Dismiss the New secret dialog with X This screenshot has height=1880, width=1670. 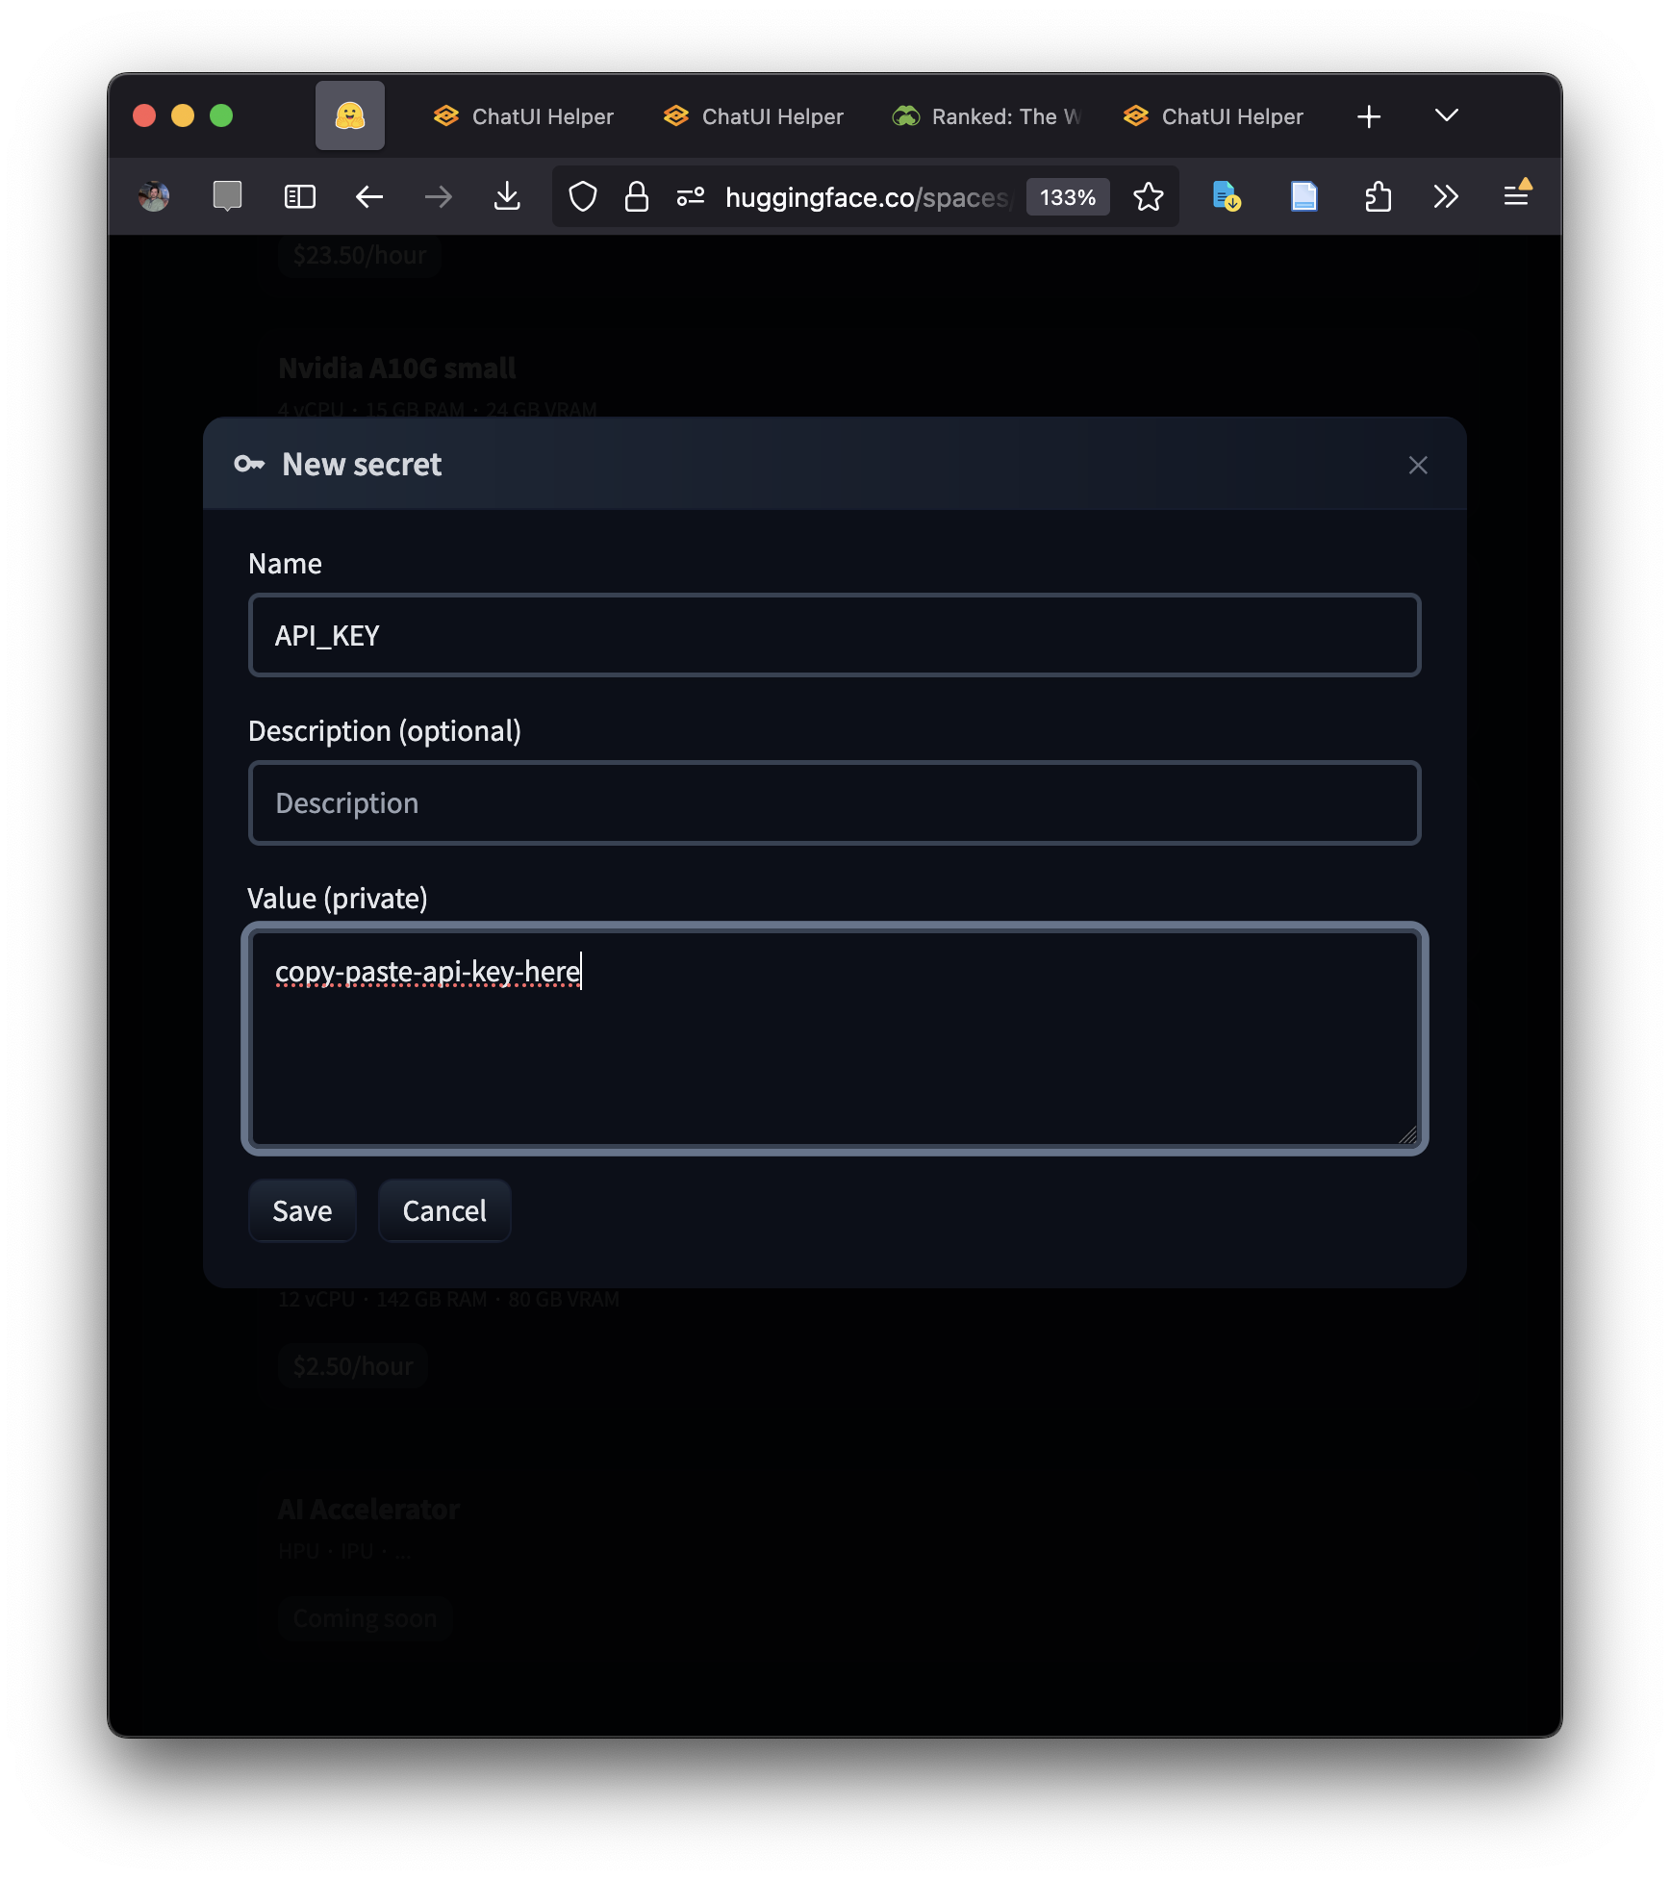(x=1418, y=465)
